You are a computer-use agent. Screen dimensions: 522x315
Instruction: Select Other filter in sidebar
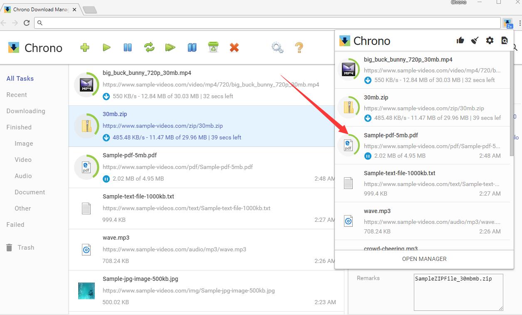23,208
